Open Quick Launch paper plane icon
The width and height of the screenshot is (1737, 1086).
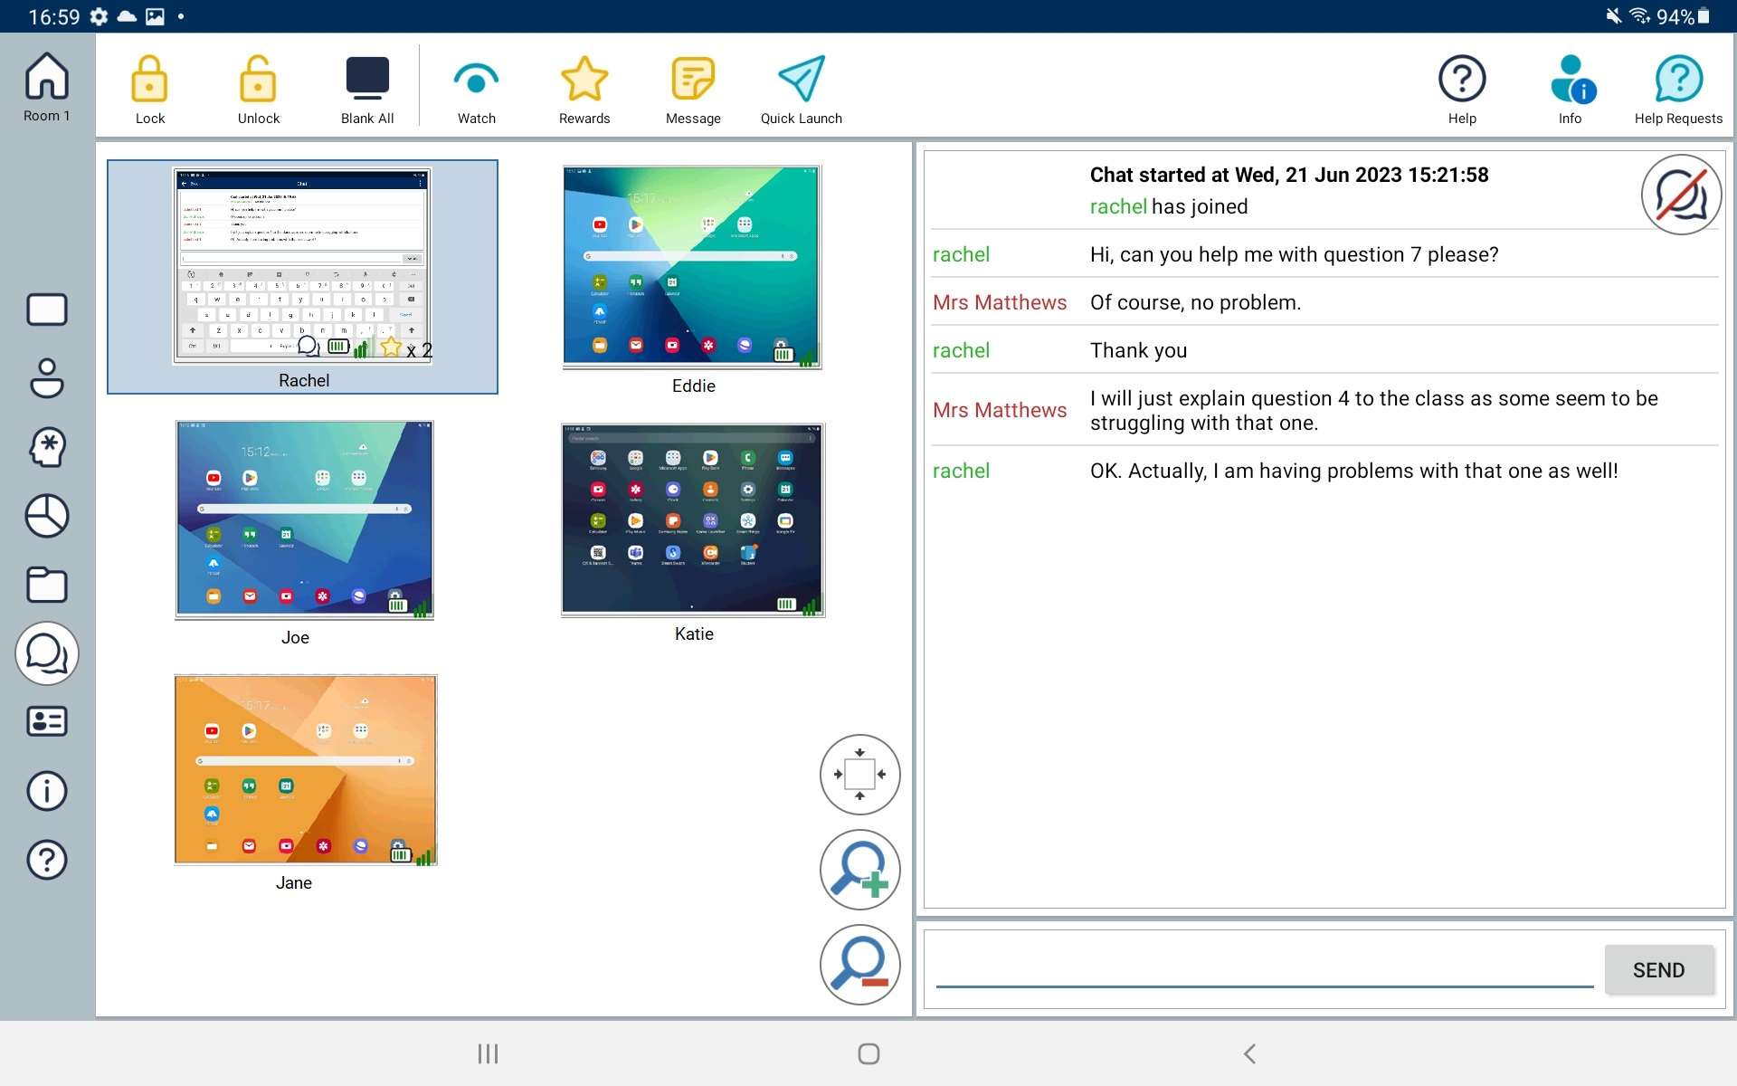coord(801,81)
